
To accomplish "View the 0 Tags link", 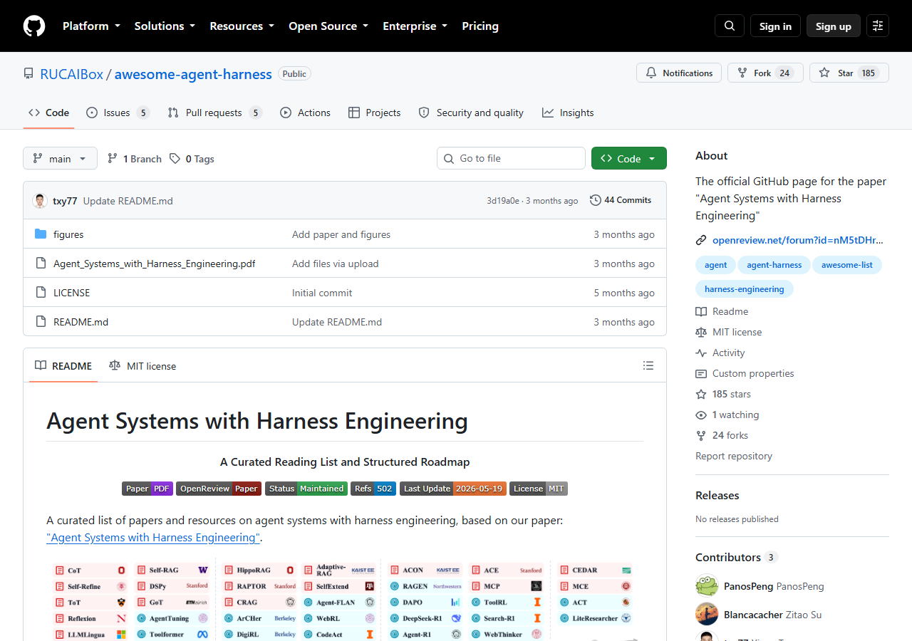I will pos(192,159).
